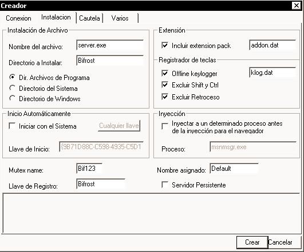This screenshot has height=252, width=304.
Task: Click the Mutex name label
Action: click(26, 170)
